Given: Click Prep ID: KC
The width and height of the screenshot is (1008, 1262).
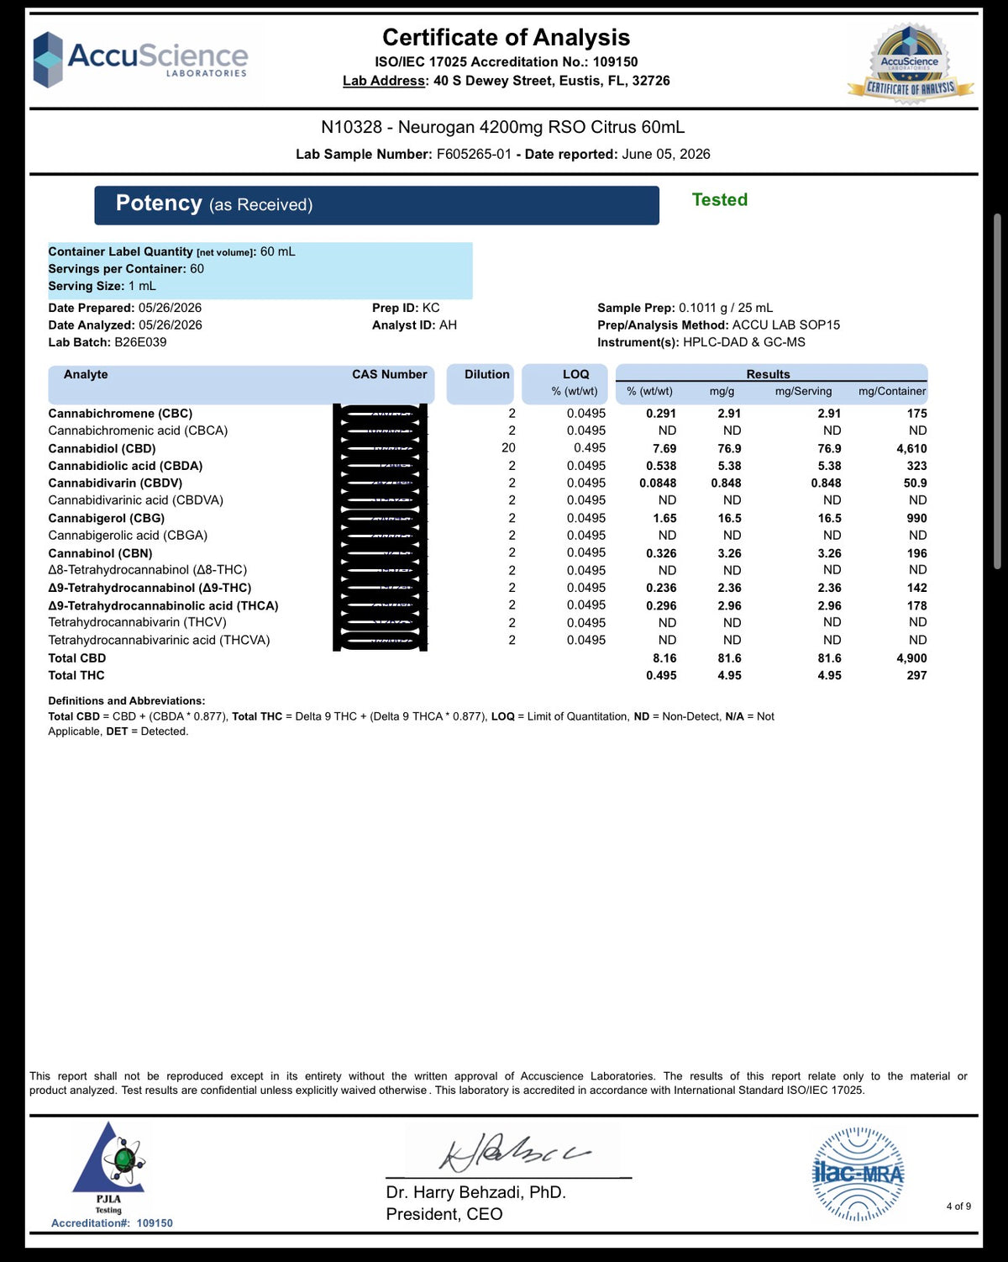Looking at the screenshot, I should point(406,308).
